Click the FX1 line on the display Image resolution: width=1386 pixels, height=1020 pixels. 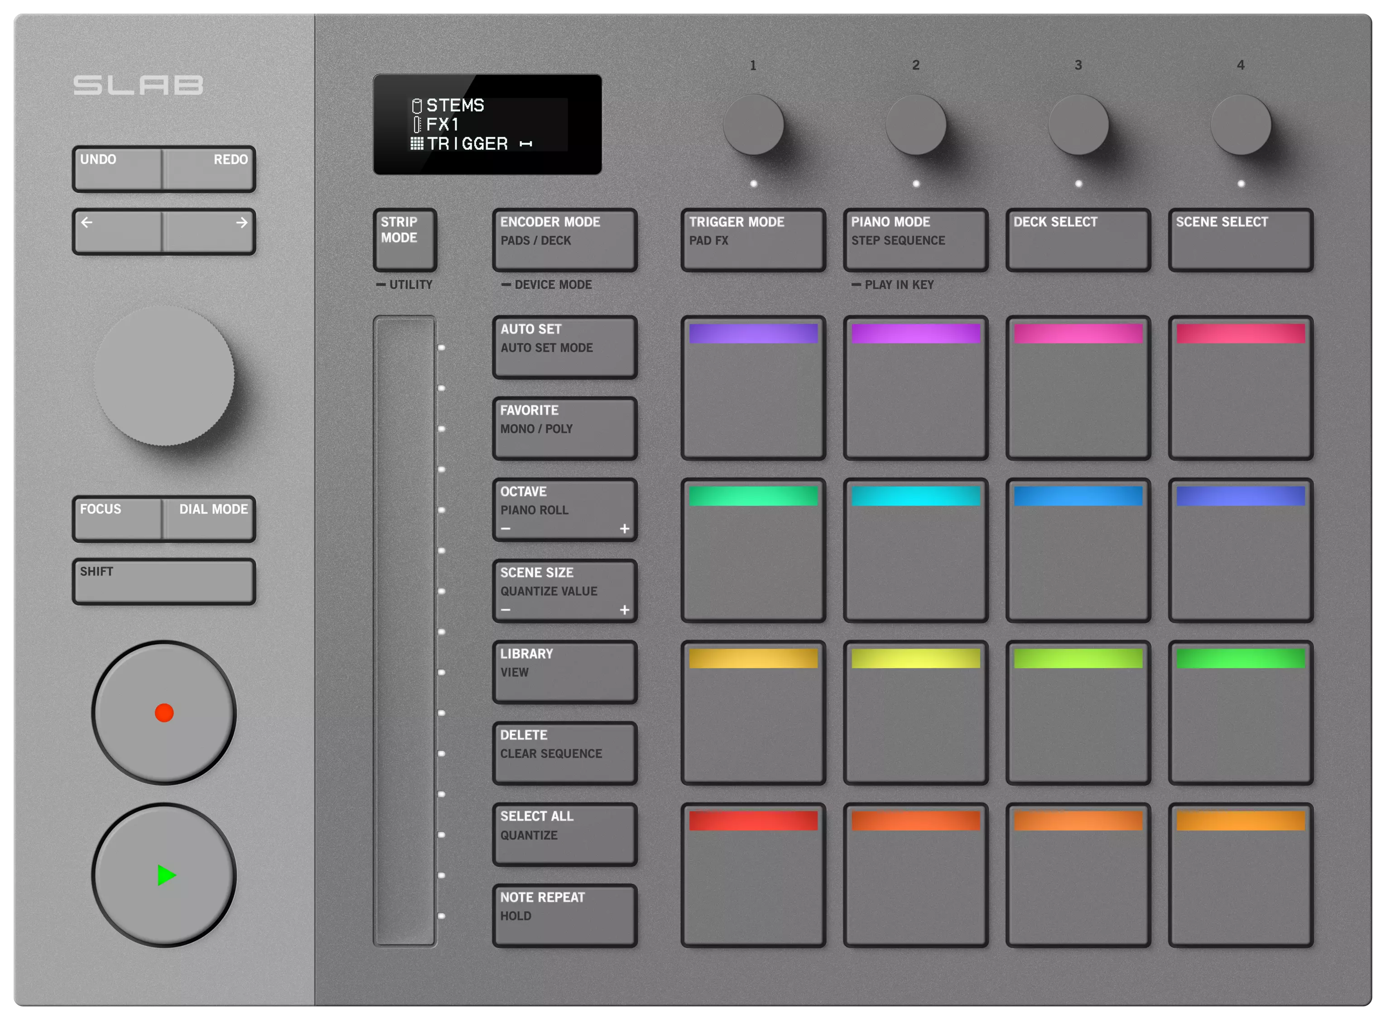pyautogui.click(x=436, y=125)
